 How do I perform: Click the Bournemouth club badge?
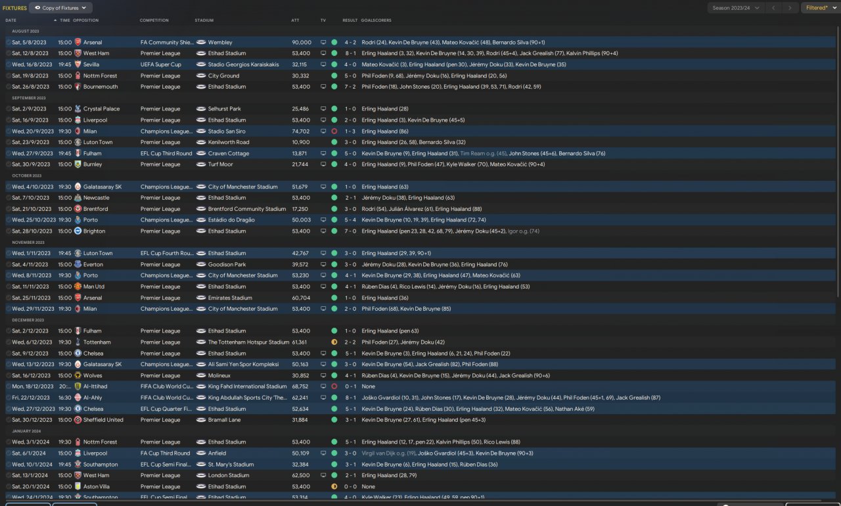click(x=78, y=87)
